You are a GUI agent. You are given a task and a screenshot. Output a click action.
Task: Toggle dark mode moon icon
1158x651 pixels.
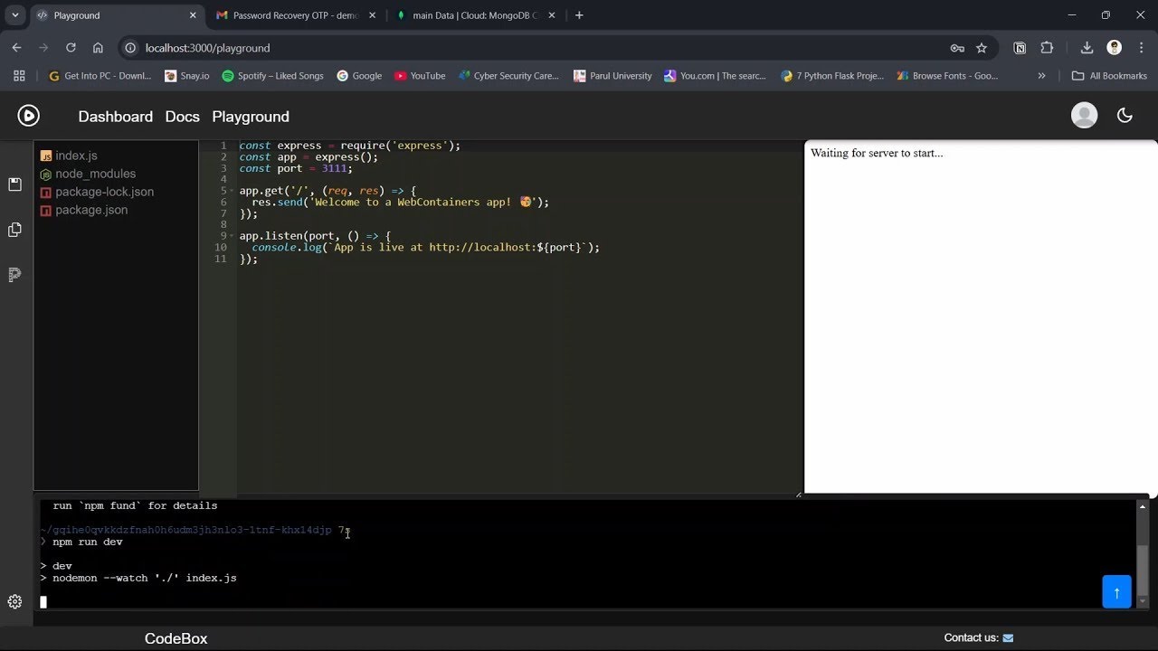point(1125,116)
